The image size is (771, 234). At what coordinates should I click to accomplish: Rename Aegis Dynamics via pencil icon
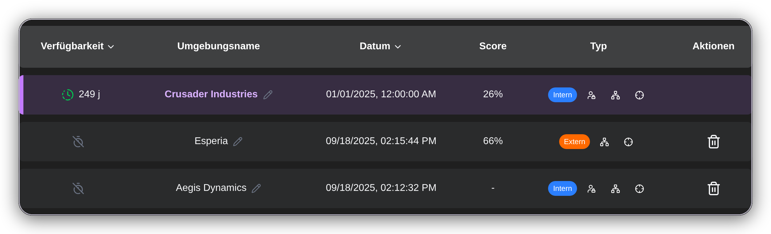click(x=256, y=188)
